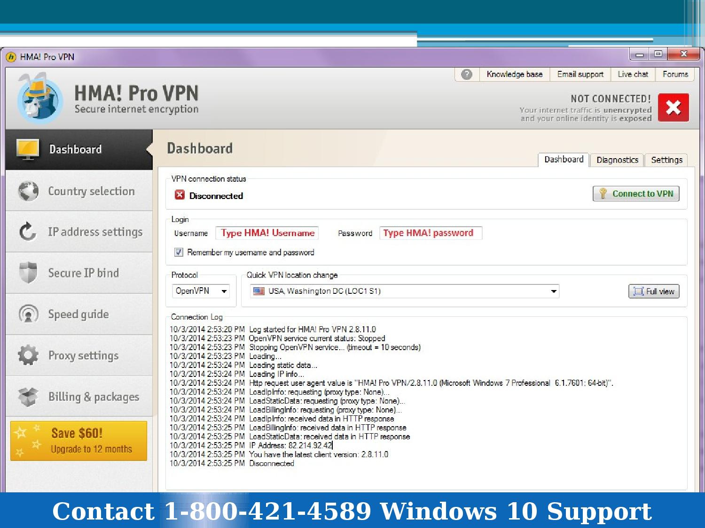The width and height of the screenshot is (705, 528).
Task: Close the HMA! Pro VPN window
Action: pos(684,54)
